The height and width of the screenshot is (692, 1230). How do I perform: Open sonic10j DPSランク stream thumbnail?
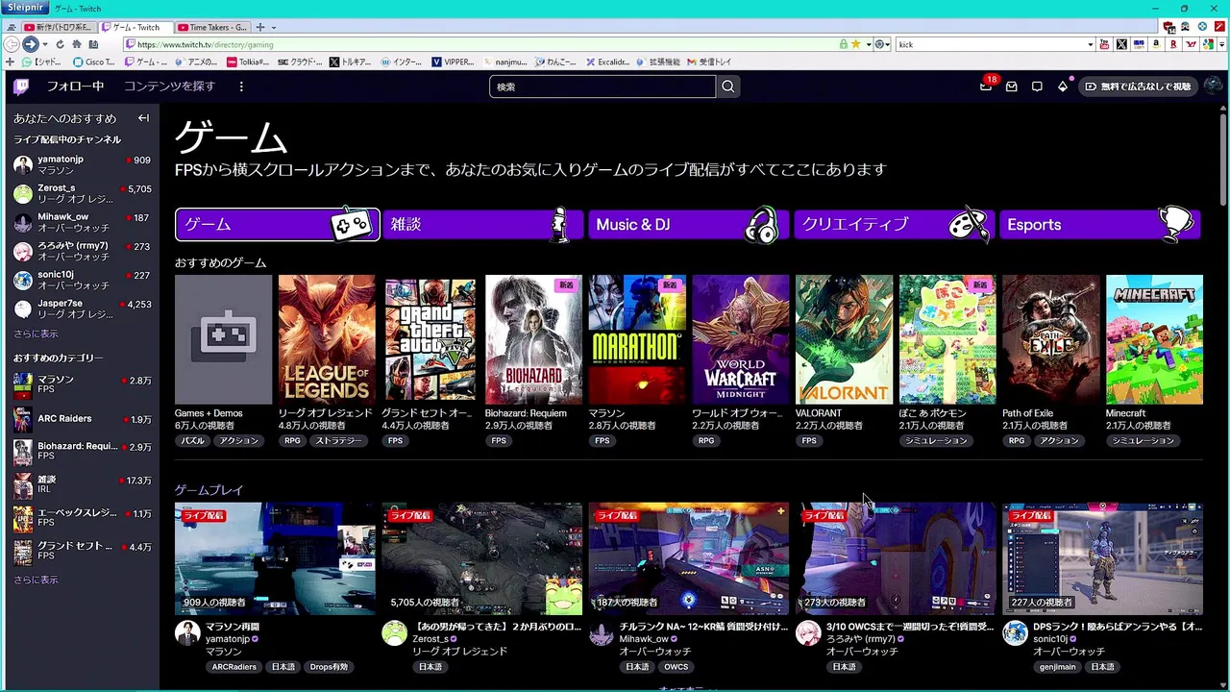click(1102, 558)
